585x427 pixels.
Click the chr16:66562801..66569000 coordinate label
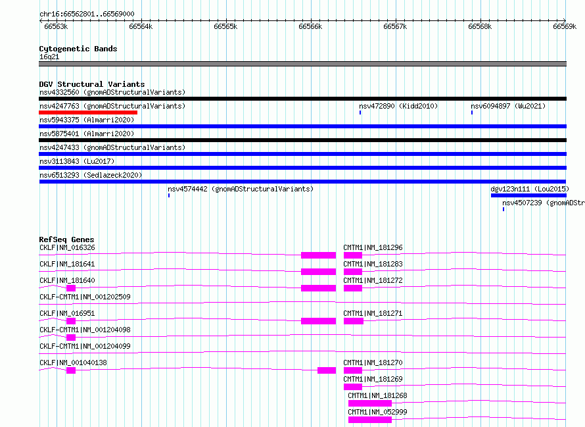[x=87, y=14]
